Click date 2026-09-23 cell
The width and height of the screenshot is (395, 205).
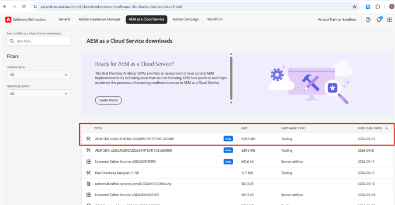pos(366,139)
